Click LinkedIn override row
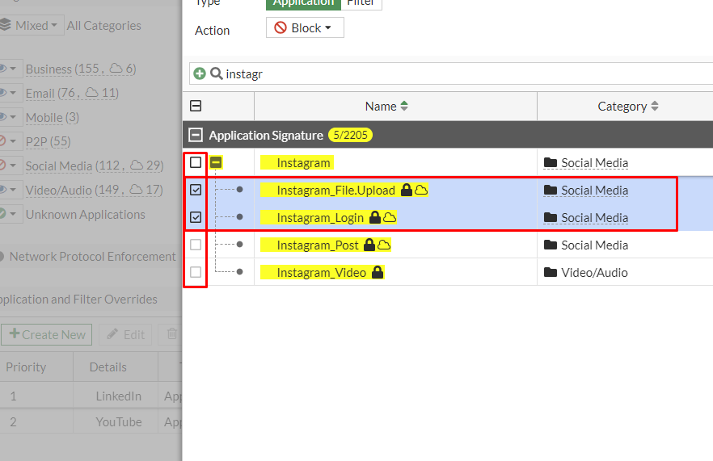This screenshot has height=461, width=713. (91, 396)
